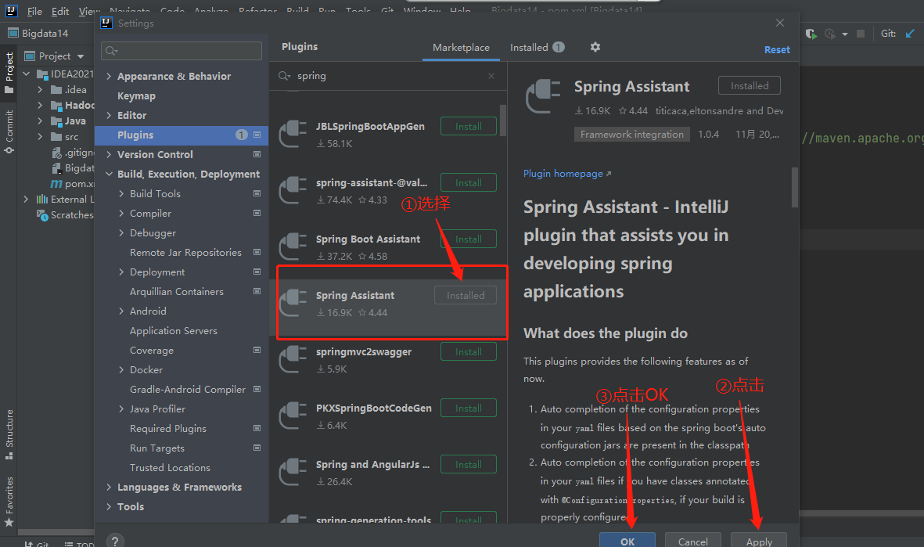Clear the spring search text
This screenshot has width=924, height=547.
point(491,76)
